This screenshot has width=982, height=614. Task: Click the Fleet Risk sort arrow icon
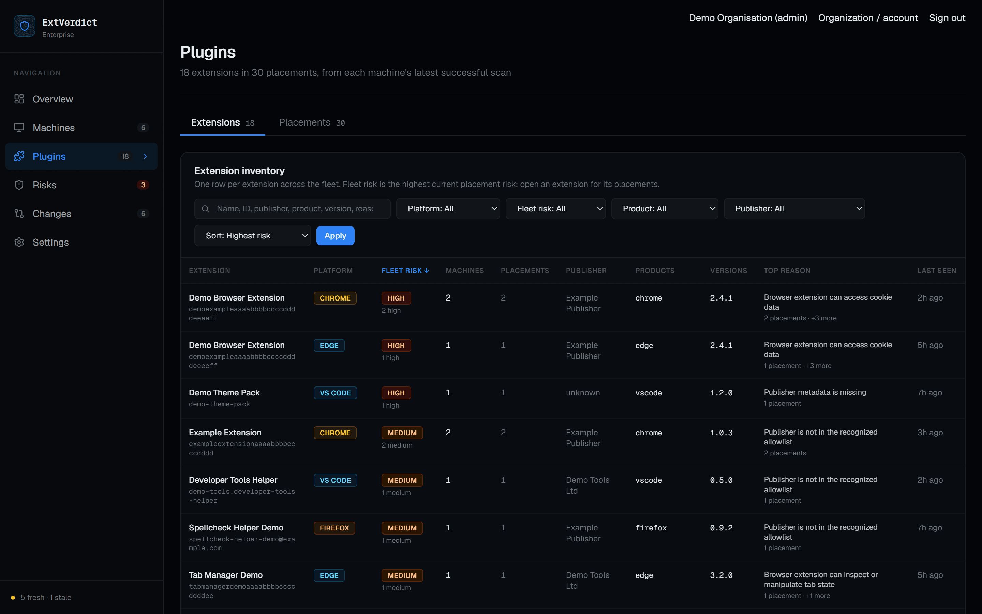coord(427,271)
